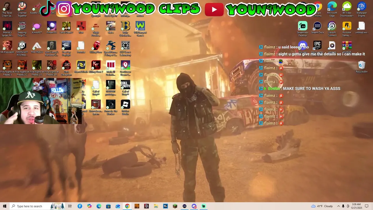Select the Mr.President! desktop icon
The height and width of the screenshot is (210, 373).
click(7, 47)
